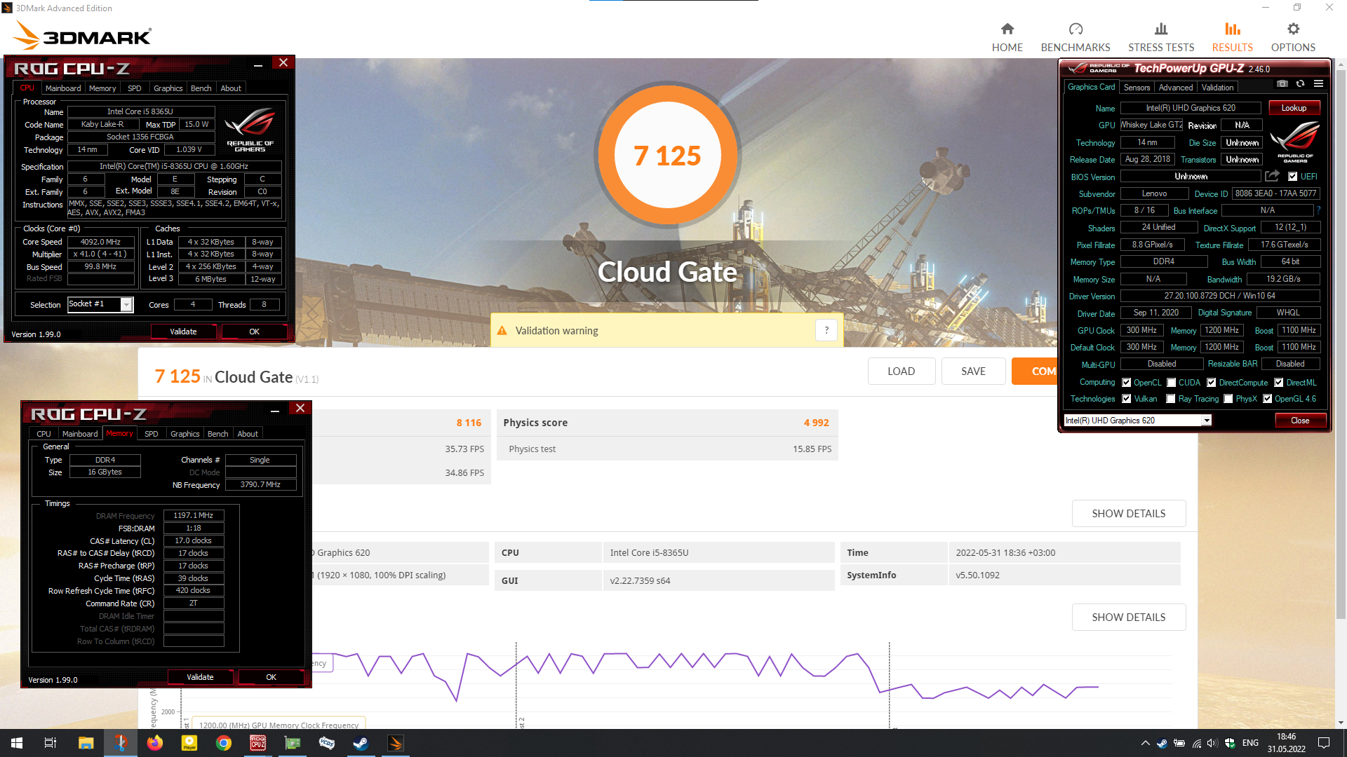The width and height of the screenshot is (1347, 757).
Task: Open the GPU-Z hamburger menu
Action: pos(1318,84)
